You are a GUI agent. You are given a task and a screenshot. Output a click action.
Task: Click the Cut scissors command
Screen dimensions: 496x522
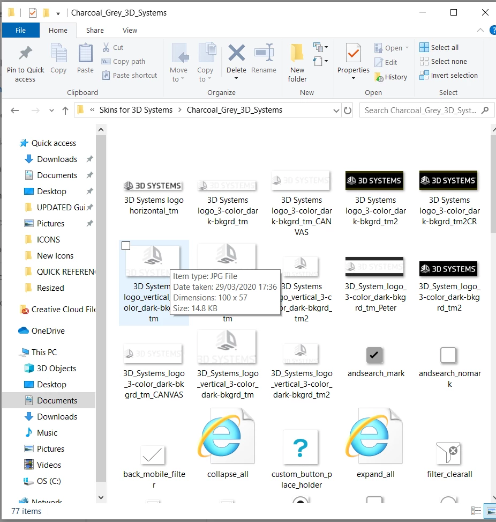point(112,47)
